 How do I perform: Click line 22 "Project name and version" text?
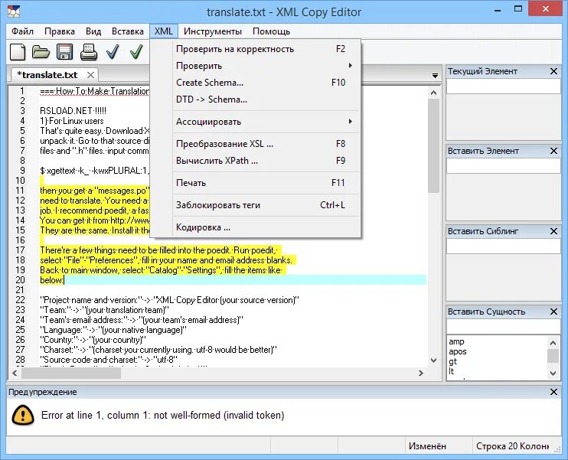click(169, 300)
